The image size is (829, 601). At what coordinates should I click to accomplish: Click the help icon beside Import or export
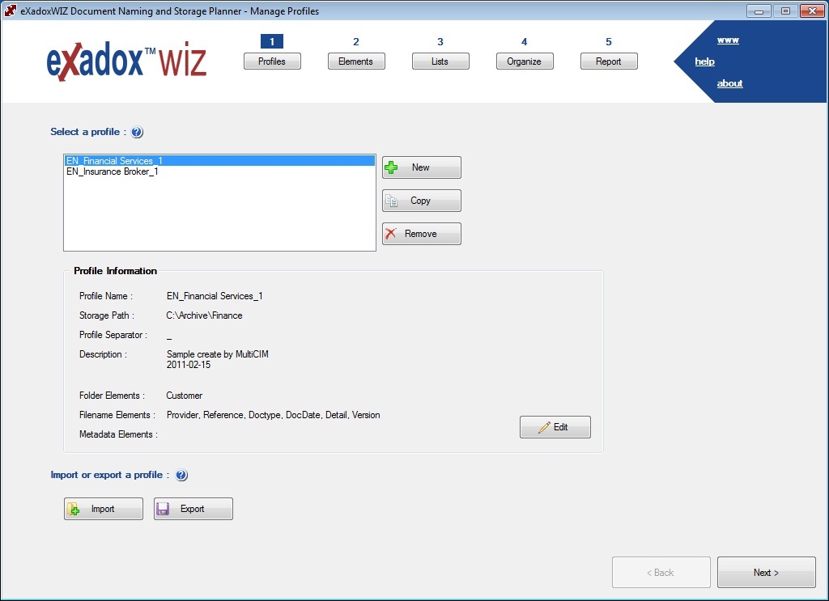(181, 476)
